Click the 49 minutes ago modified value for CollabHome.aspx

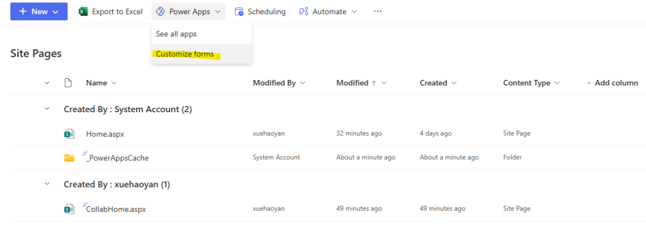[359, 209]
